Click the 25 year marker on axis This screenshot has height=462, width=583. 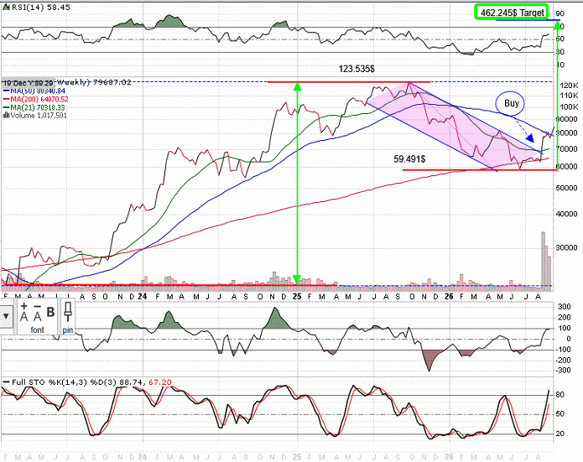click(x=297, y=297)
